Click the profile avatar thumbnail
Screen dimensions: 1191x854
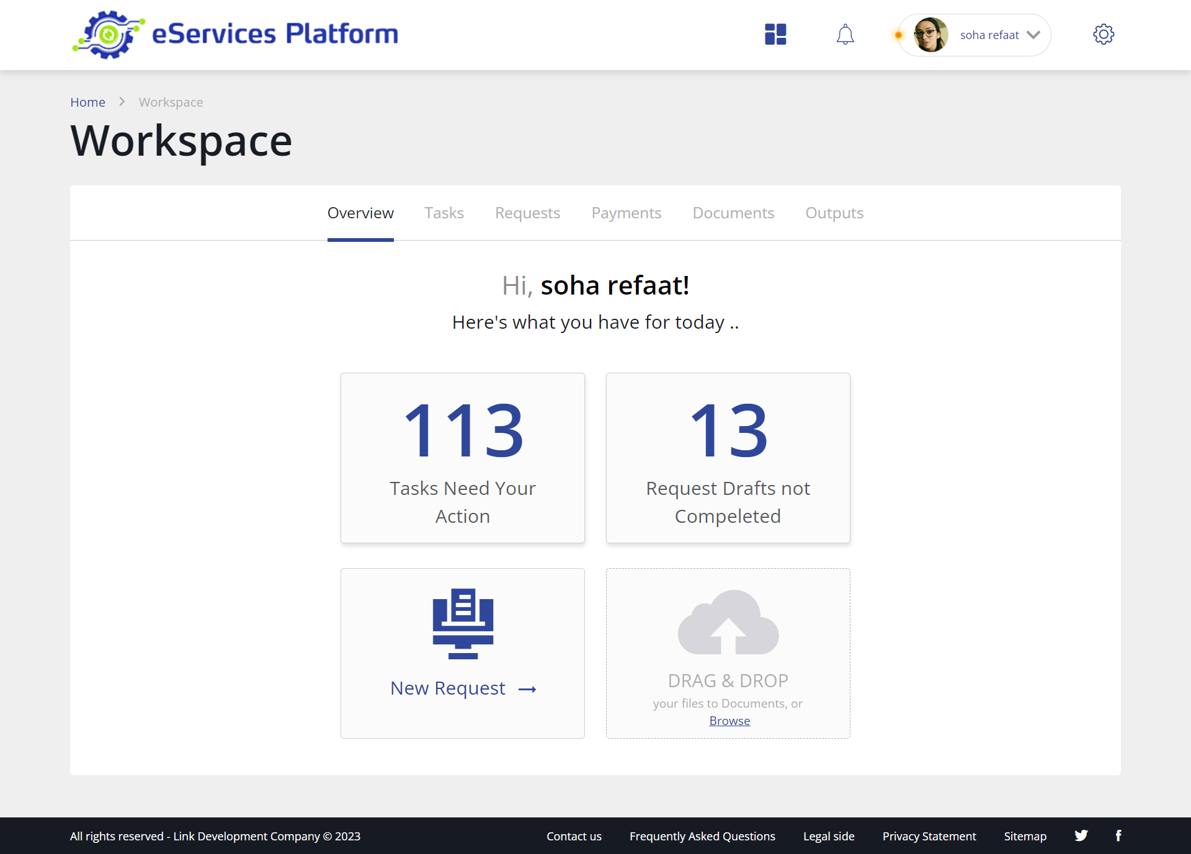[x=930, y=35]
